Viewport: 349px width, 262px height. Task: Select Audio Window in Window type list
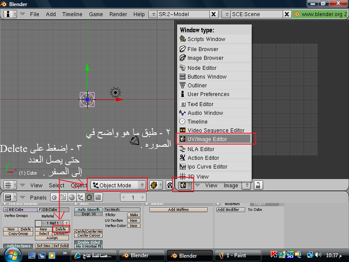coord(215,113)
